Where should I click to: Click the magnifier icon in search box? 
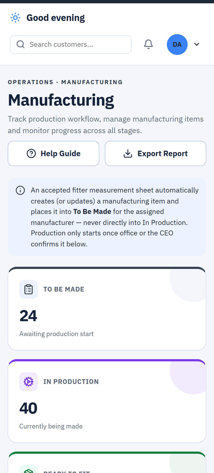coord(21,44)
